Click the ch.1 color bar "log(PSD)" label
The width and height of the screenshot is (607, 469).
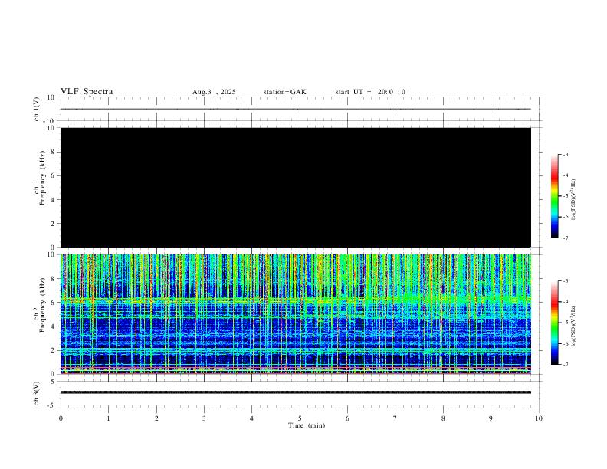[x=573, y=199]
